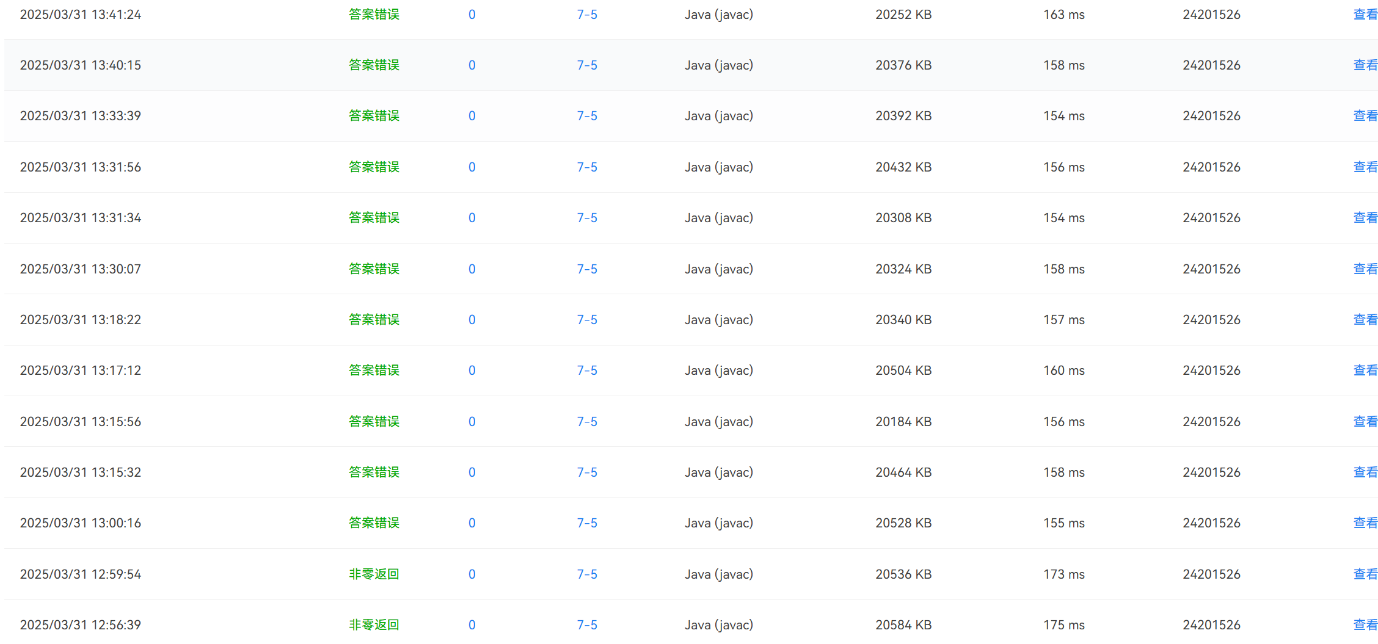This screenshot has width=1378, height=644.
Task: Select 答案错误 in the 13:17:12 row
Action: click(x=374, y=371)
